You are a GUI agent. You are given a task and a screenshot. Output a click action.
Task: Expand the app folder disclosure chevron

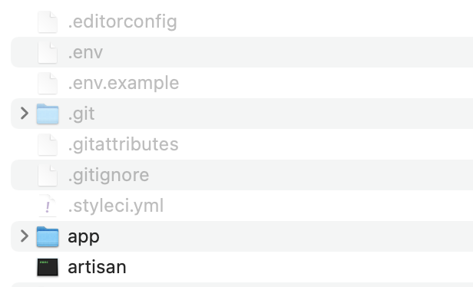click(25, 236)
